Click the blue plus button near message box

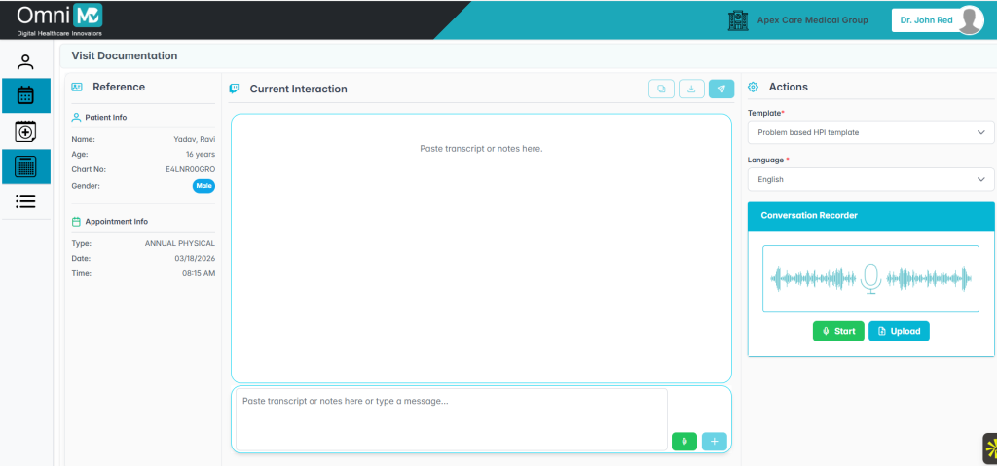(714, 441)
